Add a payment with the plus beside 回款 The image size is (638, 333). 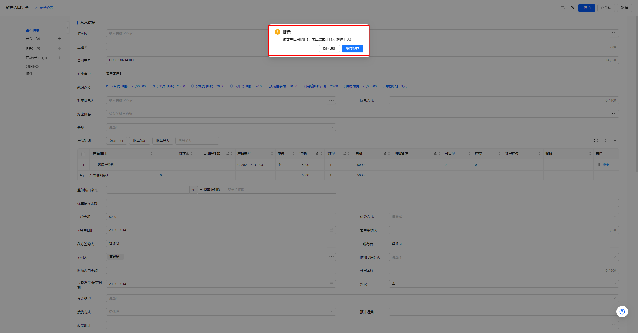coord(60,48)
